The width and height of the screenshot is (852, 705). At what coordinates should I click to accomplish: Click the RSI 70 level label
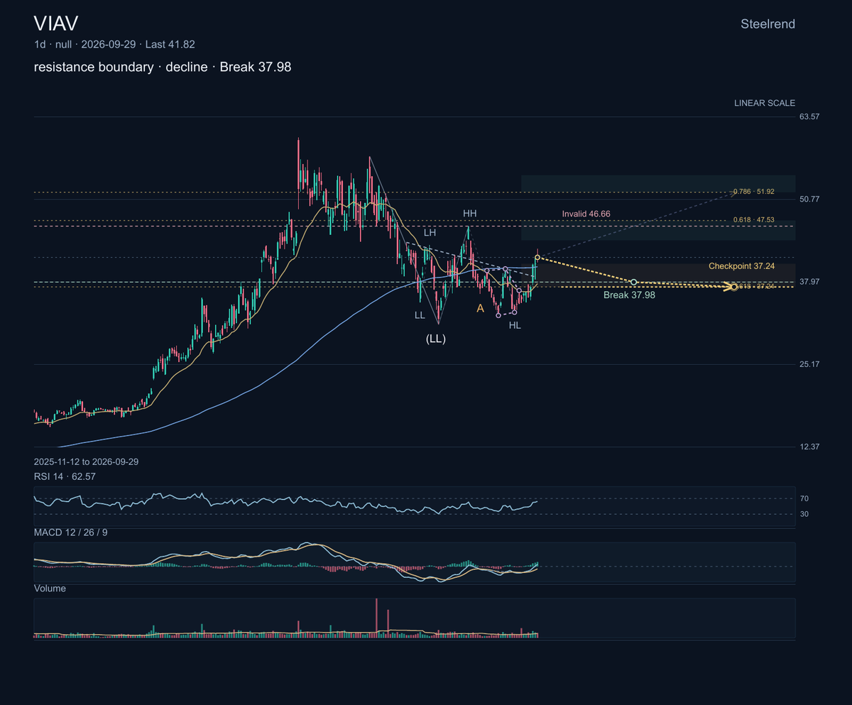pyautogui.click(x=804, y=499)
